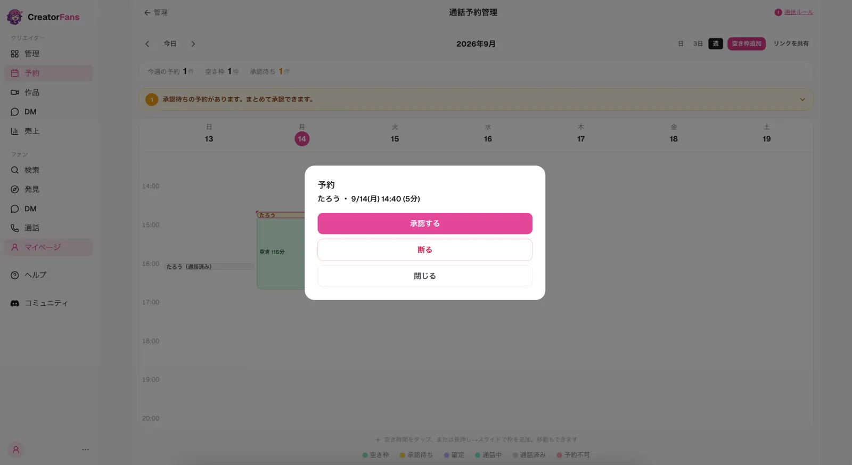The height and width of the screenshot is (465, 852).
Task: Open creator DM chat icon
Action: coord(15,112)
